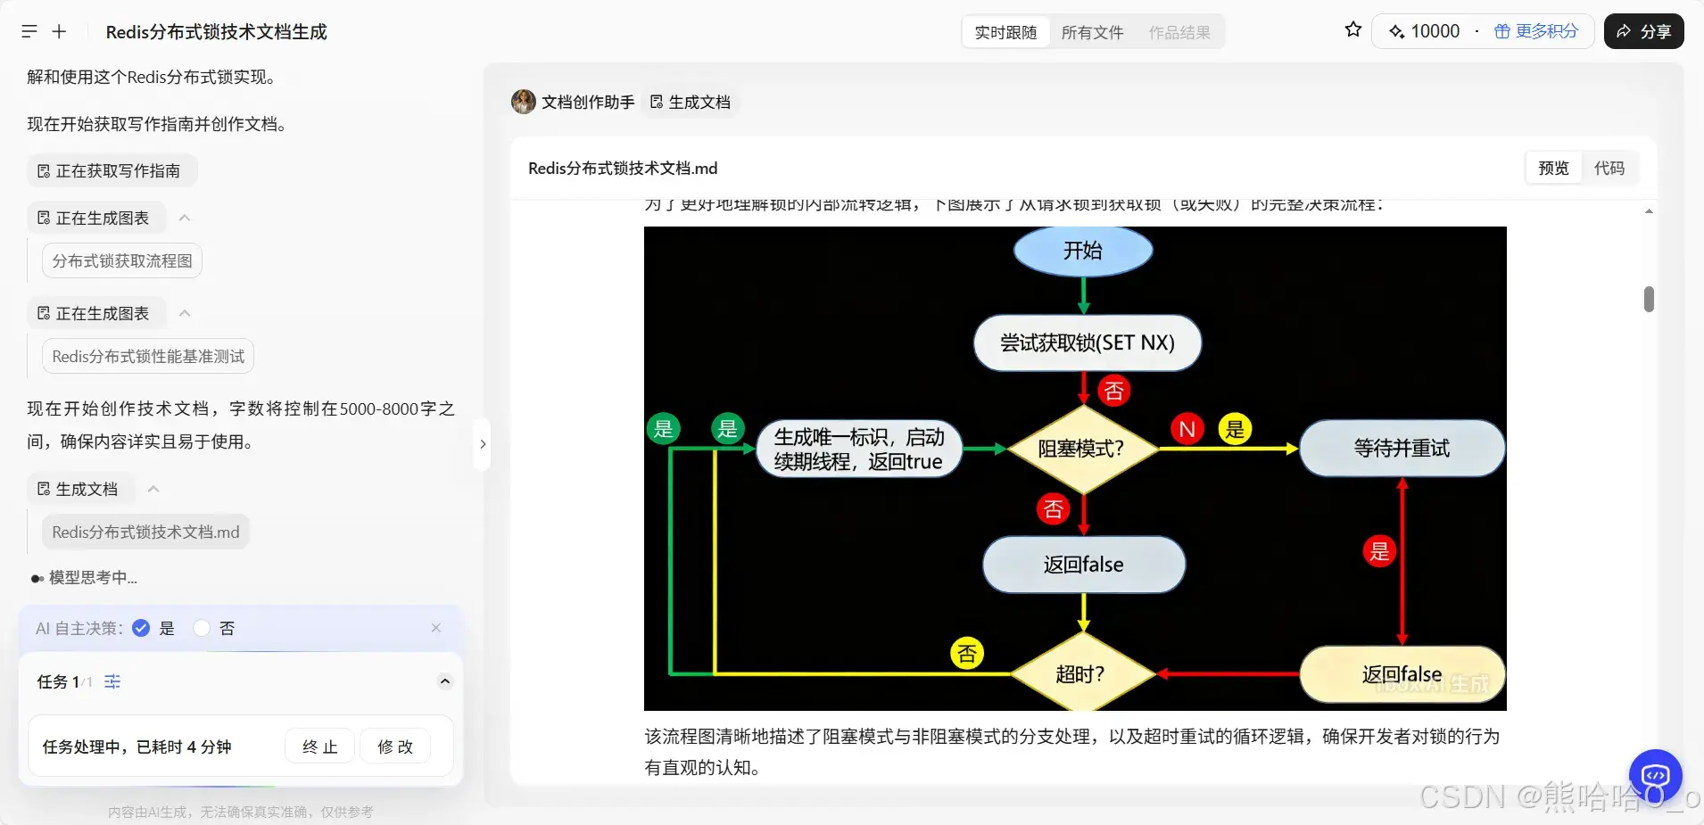The height and width of the screenshot is (825, 1704).
Task: Open the 生成文档 badge next to assistant name
Action: 690,102
